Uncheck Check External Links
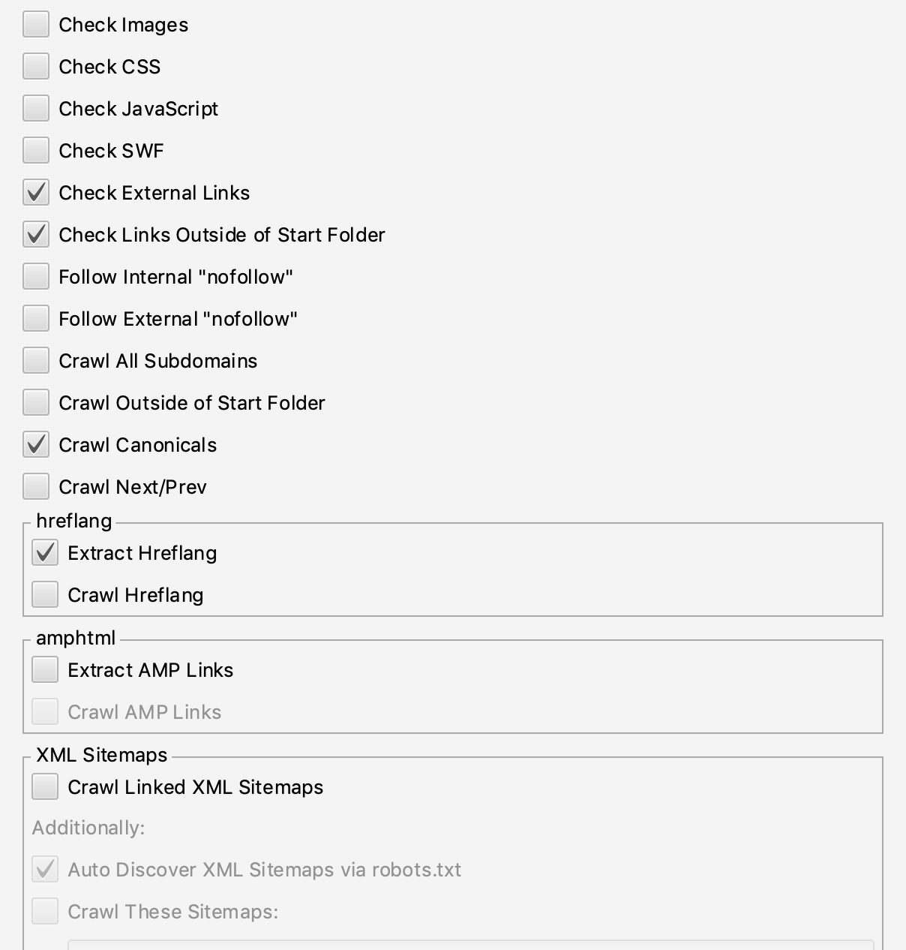This screenshot has height=950, width=906. click(x=36, y=193)
